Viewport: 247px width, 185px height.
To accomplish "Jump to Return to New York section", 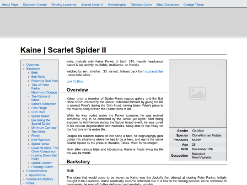I will [44, 81].
